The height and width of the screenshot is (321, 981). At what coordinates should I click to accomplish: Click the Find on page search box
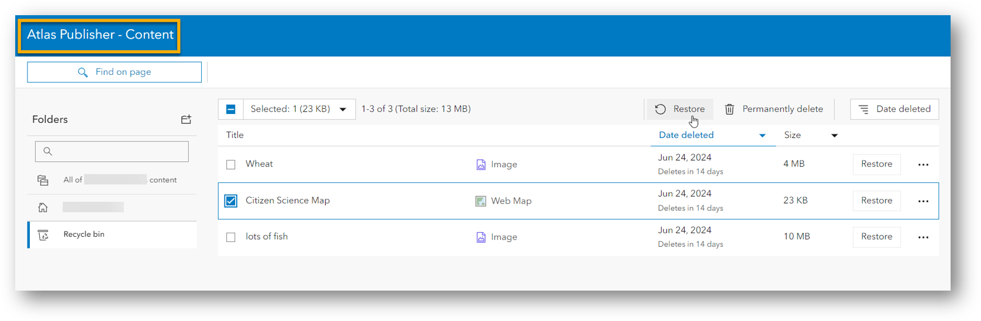coord(114,72)
